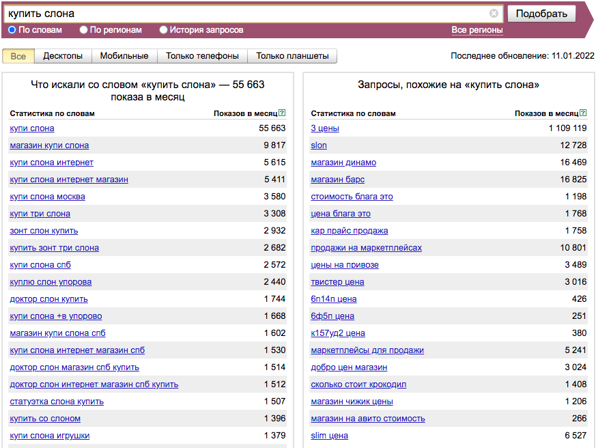Click the 'Подобрать' button
The height and width of the screenshot is (448, 596).
click(541, 14)
